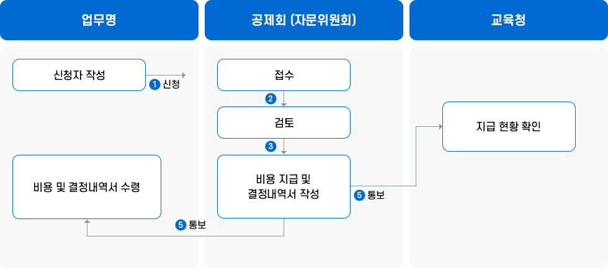Select the 접수 step box
This screenshot has height=268, width=608.
[x=284, y=75]
